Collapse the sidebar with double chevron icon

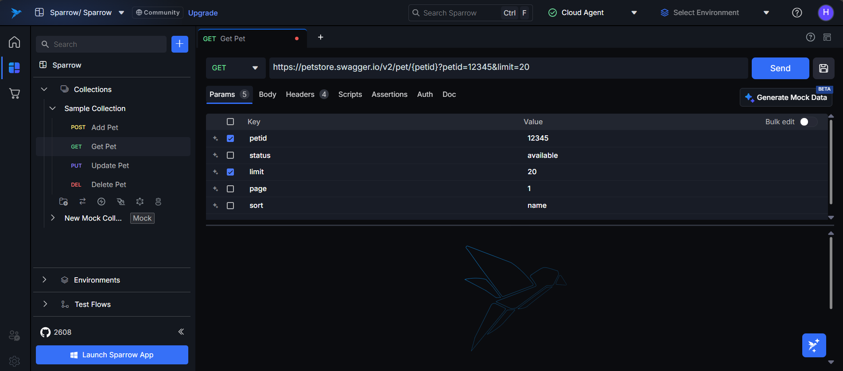181,332
